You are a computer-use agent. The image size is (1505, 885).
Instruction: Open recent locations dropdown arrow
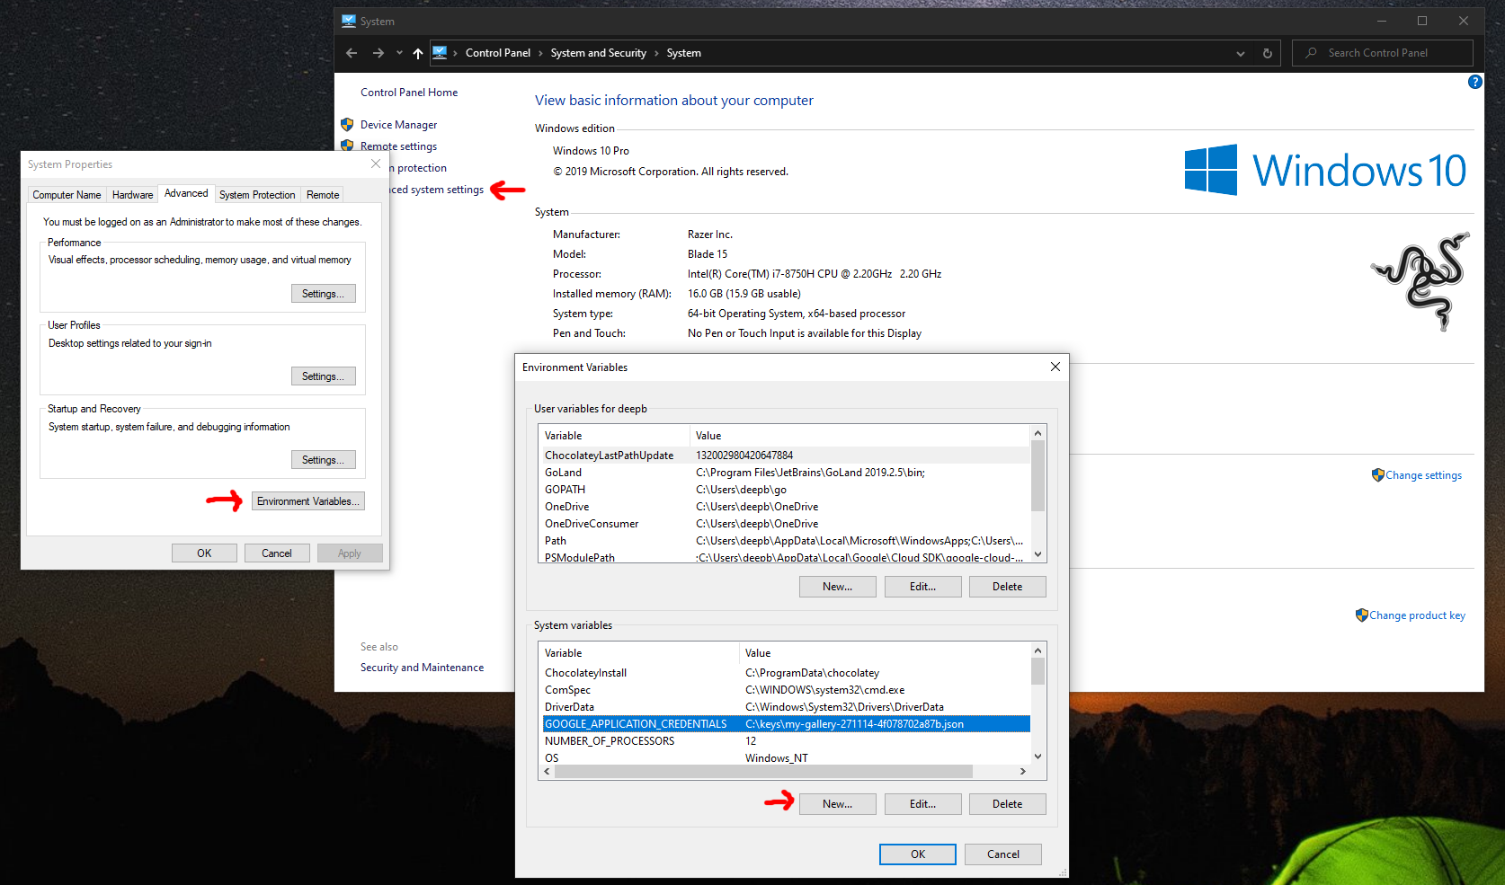coord(399,53)
